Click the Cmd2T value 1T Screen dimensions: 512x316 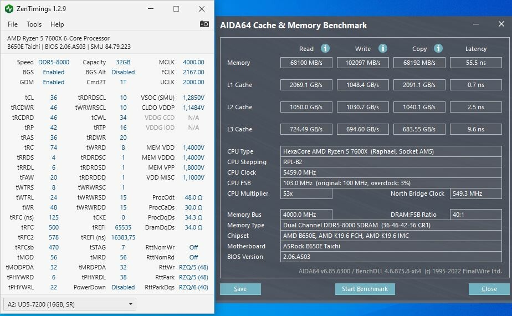coord(123,82)
